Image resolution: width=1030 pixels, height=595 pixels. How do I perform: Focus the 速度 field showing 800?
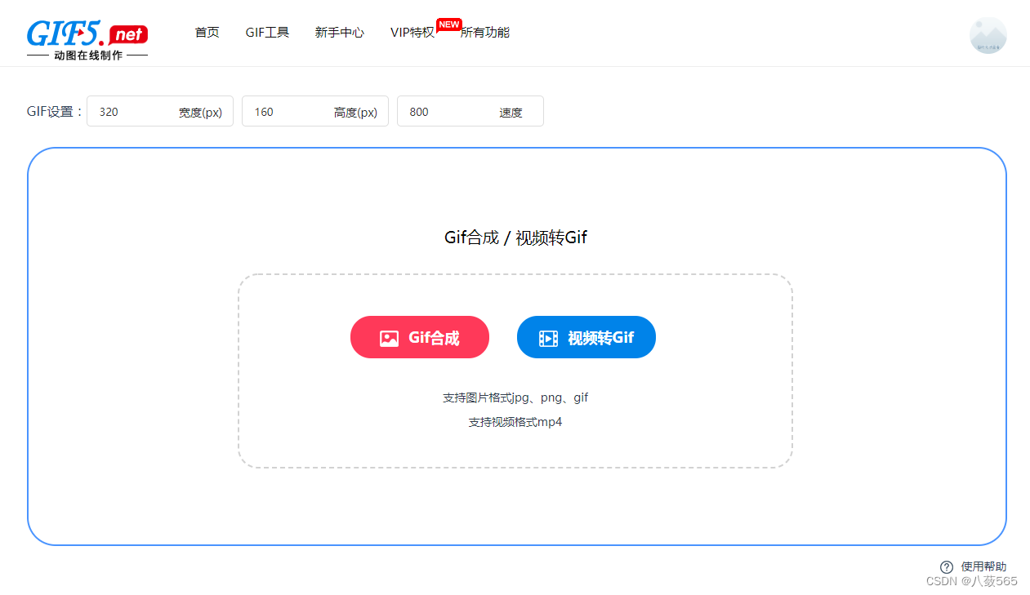[x=470, y=111]
